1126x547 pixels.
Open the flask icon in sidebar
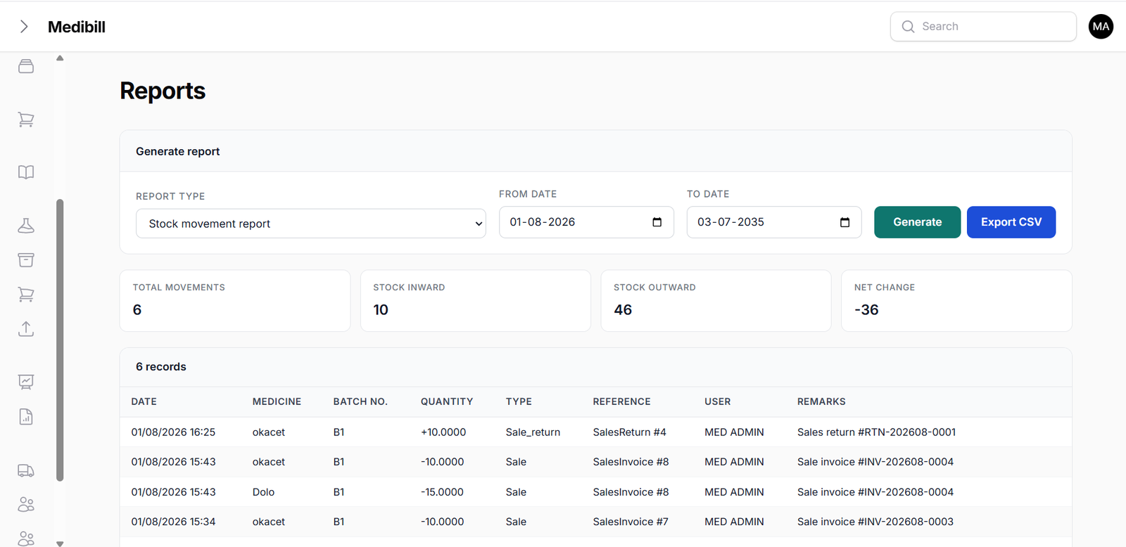tap(26, 226)
